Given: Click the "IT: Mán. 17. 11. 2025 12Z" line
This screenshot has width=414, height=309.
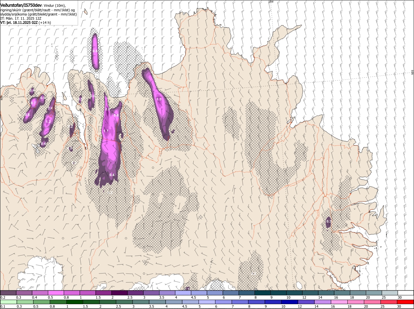Looking at the screenshot, I should pyautogui.click(x=21, y=19).
